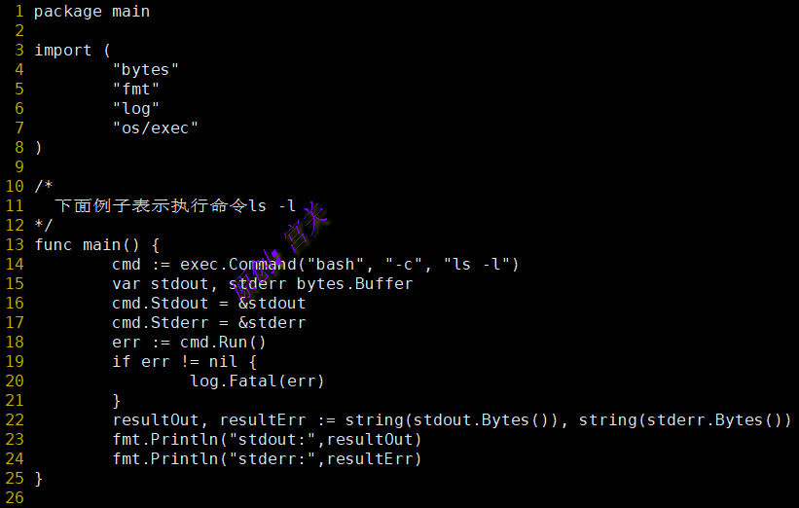Image resolution: width=799 pixels, height=508 pixels.
Task: Place cursor on the import keyword
Action: coord(63,51)
